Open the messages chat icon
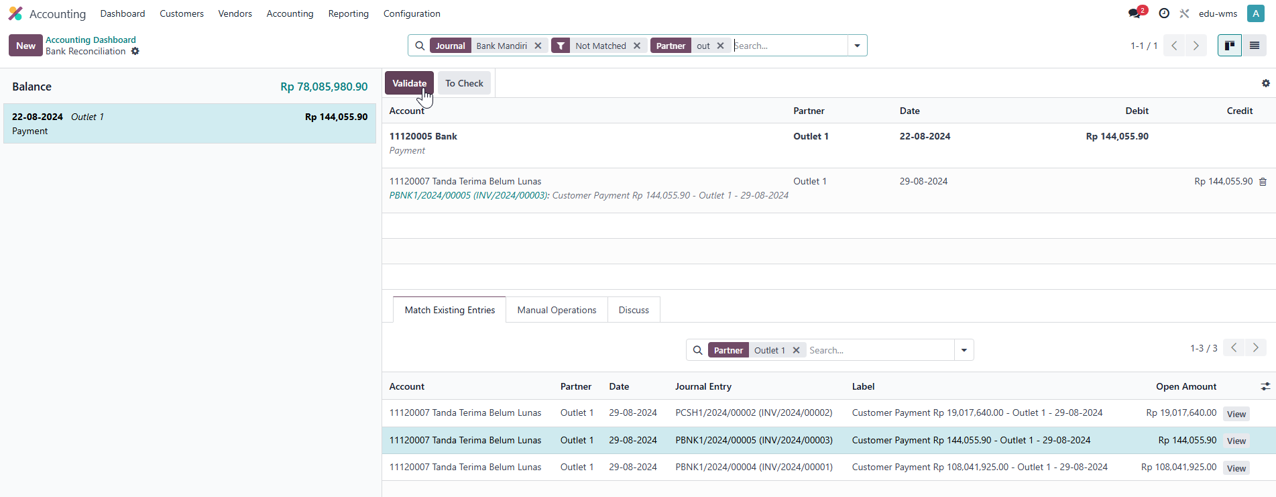The height and width of the screenshot is (497, 1276). [1135, 13]
